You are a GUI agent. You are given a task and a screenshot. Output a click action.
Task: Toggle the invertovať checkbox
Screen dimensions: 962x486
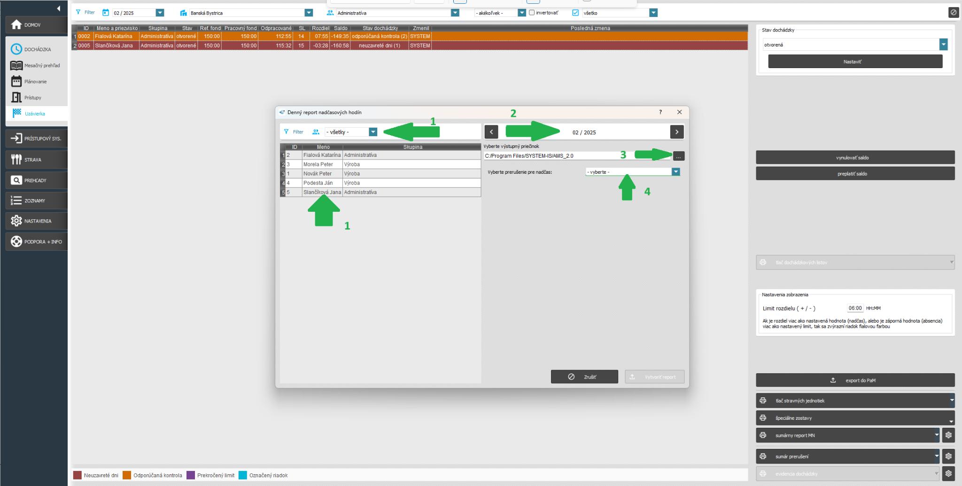coord(532,13)
